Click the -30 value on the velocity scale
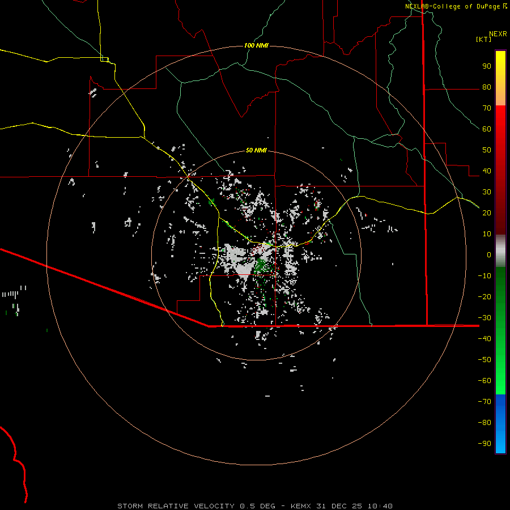Screen dimensions: 510x510 point(484,318)
